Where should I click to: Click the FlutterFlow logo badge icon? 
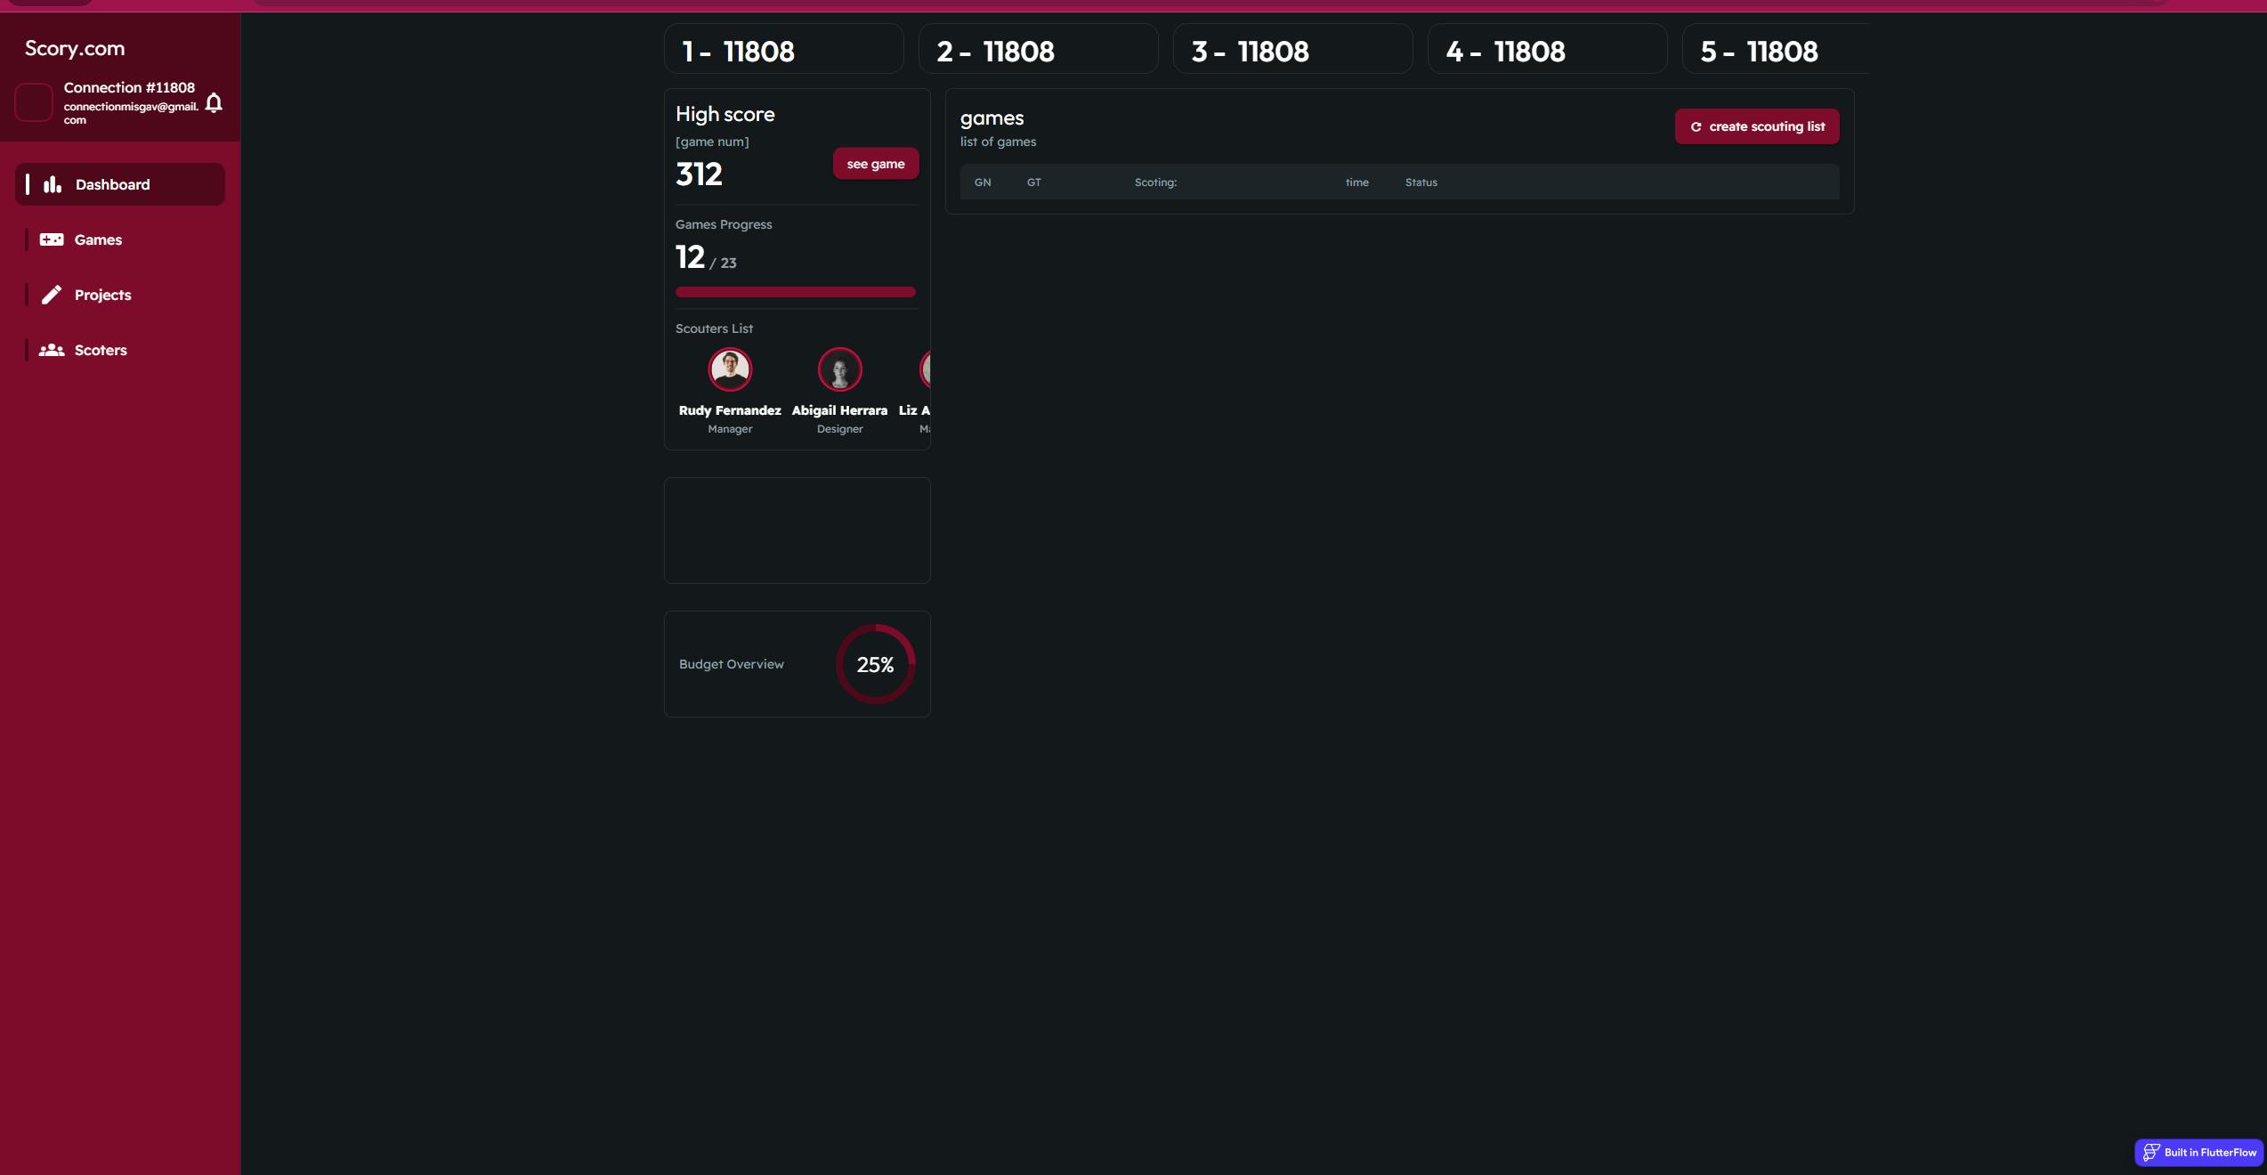[x=2151, y=1152]
